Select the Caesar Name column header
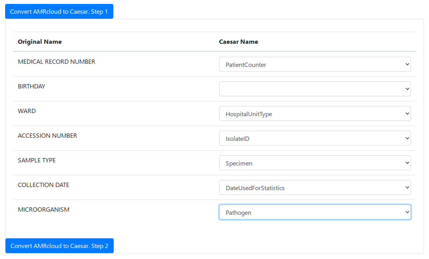 click(238, 42)
